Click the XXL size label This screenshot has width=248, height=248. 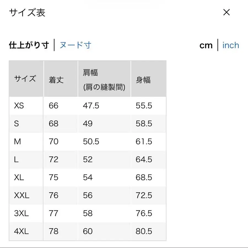click(21, 195)
